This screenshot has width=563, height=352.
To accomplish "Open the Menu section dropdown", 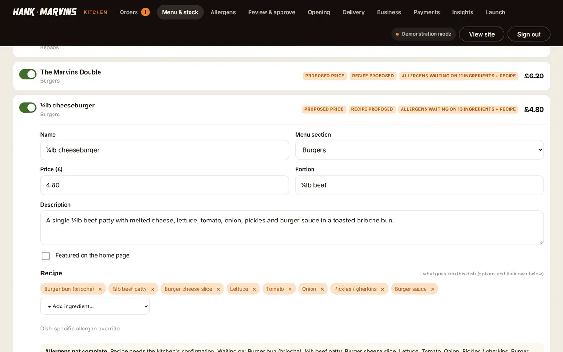I will click(x=419, y=150).
